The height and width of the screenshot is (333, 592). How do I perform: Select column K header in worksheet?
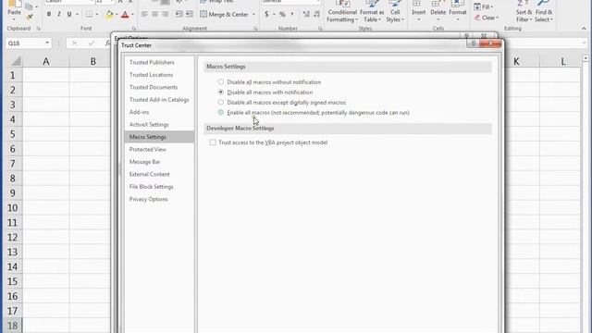(516, 61)
